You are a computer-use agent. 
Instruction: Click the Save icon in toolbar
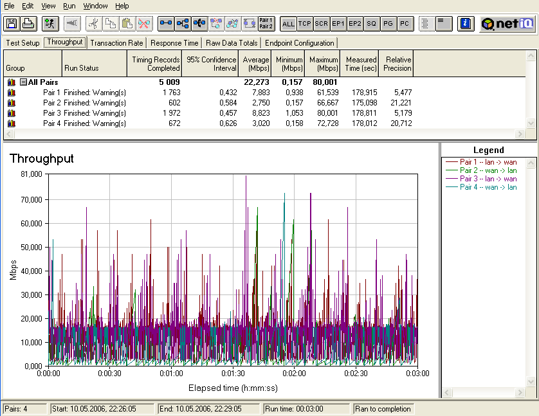tap(12, 24)
